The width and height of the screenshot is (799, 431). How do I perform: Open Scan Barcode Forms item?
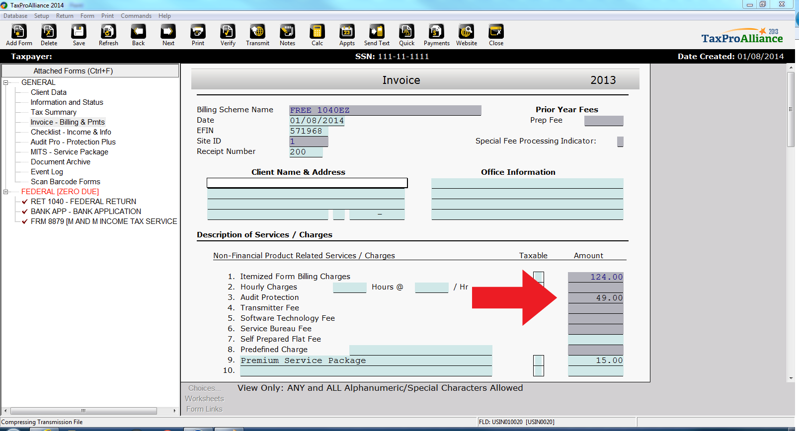click(66, 182)
